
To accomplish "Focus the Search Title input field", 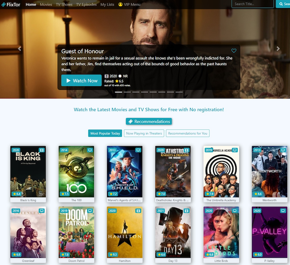I will tap(253, 4).
